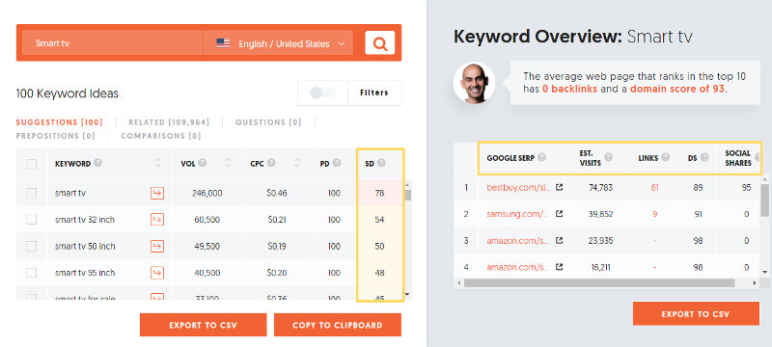
Task: Click the help icon next to CPC header
Action: pos(271,163)
